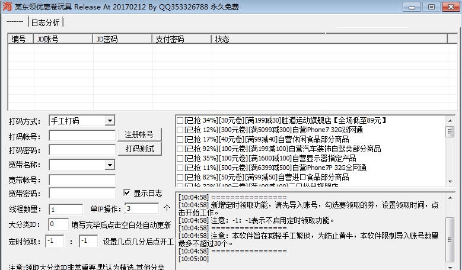462x270 pixels.
Task: Click the log panel scroll up arrow
Action: click(x=450, y=198)
